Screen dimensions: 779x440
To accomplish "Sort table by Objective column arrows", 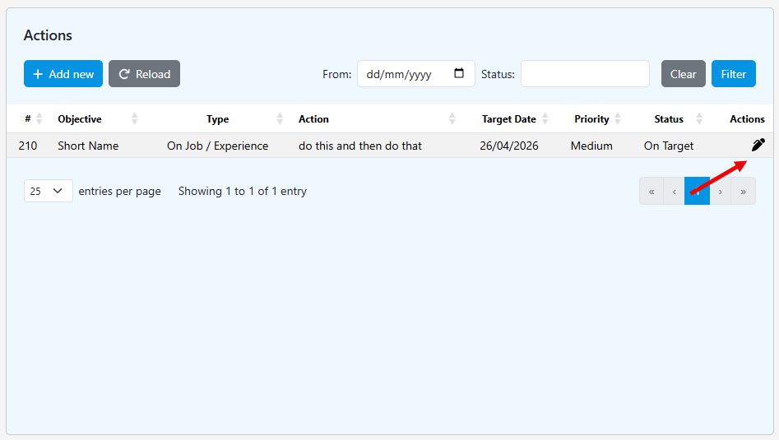I will coord(134,118).
